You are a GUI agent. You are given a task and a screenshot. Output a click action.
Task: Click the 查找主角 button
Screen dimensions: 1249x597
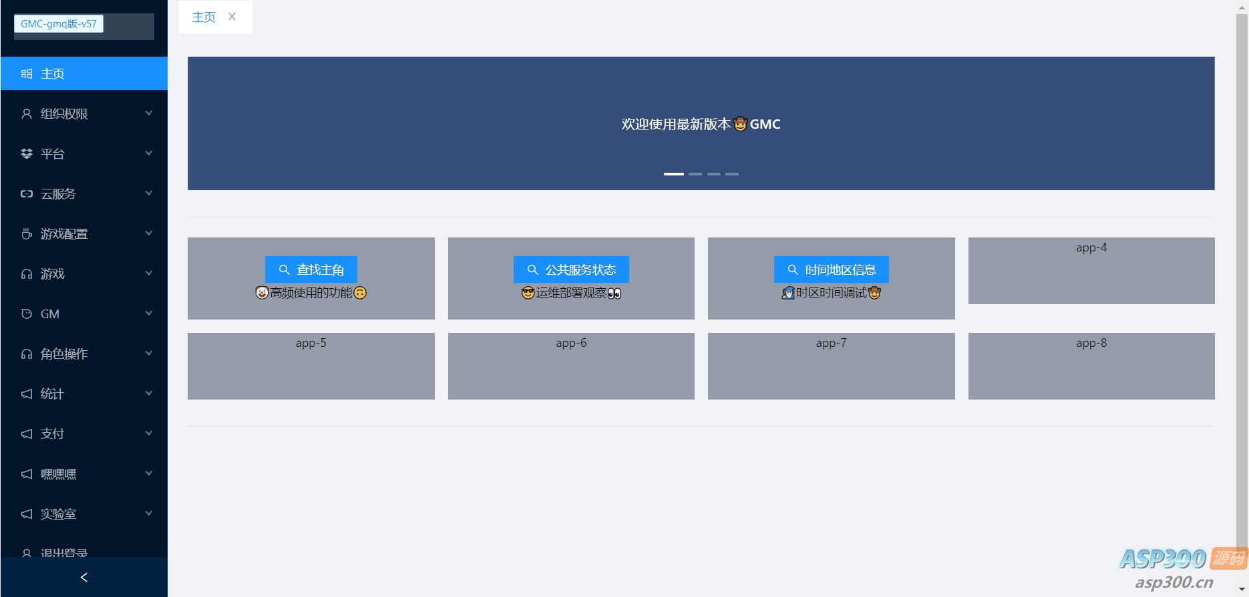click(x=311, y=269)
